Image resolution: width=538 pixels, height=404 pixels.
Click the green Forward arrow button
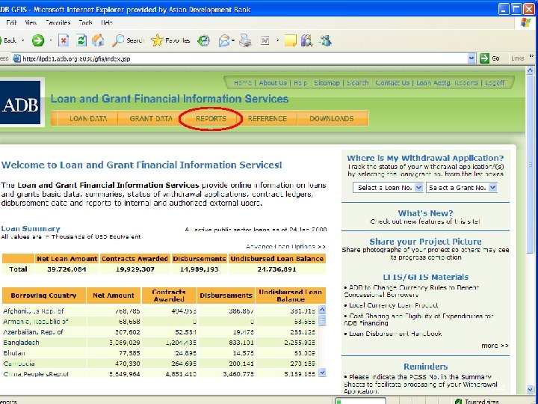pyautogui.click(x=38, y=40)
